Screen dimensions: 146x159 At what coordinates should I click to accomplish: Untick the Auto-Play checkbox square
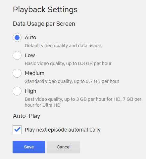(17, 130)
